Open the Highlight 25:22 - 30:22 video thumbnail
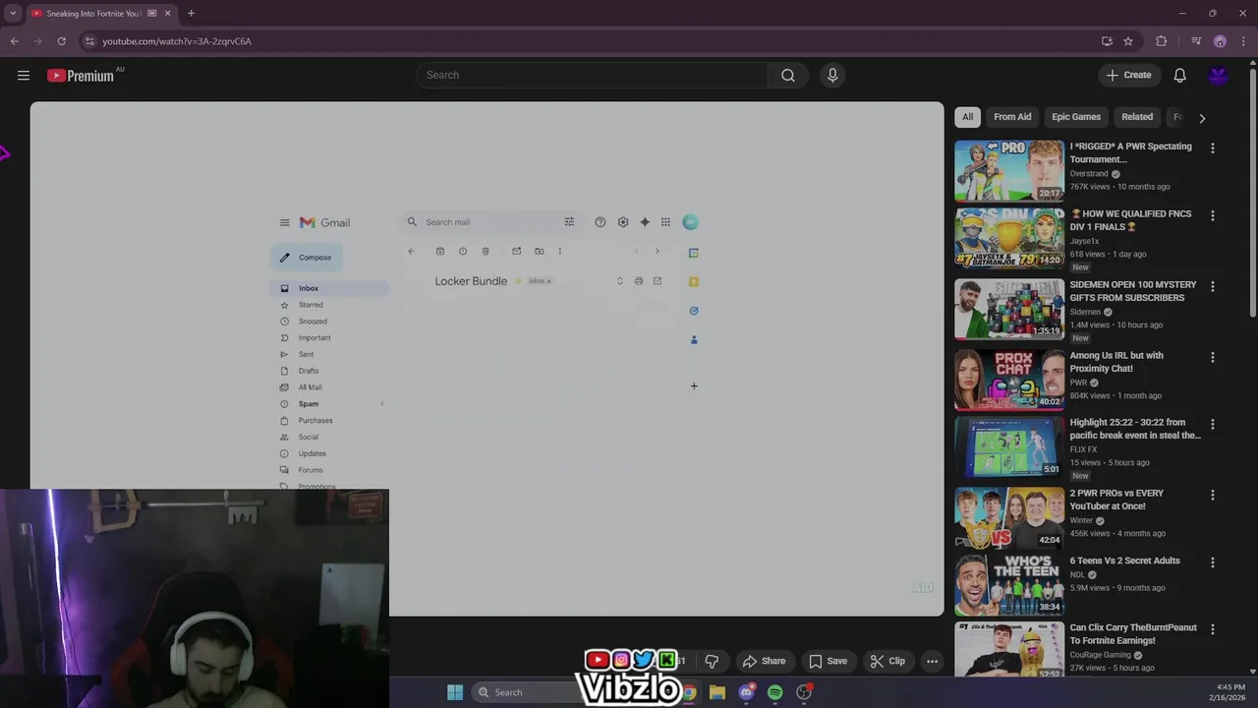This screenshot has height=708, width=1258. [1009, 447]
